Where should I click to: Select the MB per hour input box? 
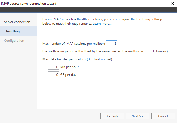click(53, 67)
